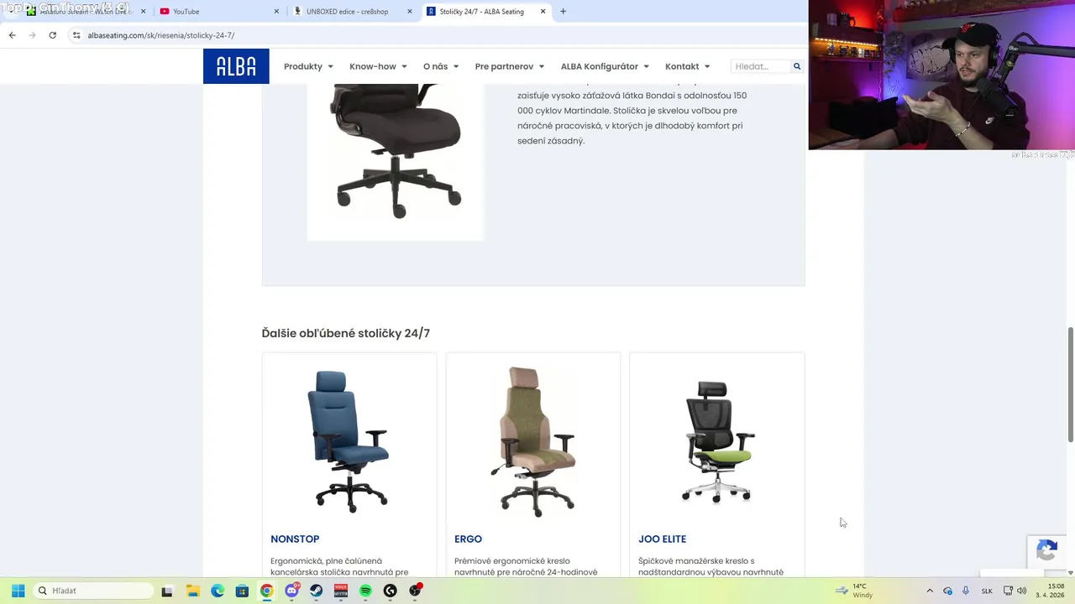Viewport: 1075px width, 604px height.
Task: Open the clock and date 15:08
Action: click(1050, 591)
